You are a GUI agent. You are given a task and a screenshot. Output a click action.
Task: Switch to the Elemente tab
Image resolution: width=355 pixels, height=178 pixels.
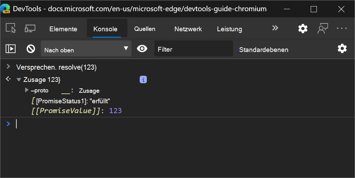[x=63, y=29]
